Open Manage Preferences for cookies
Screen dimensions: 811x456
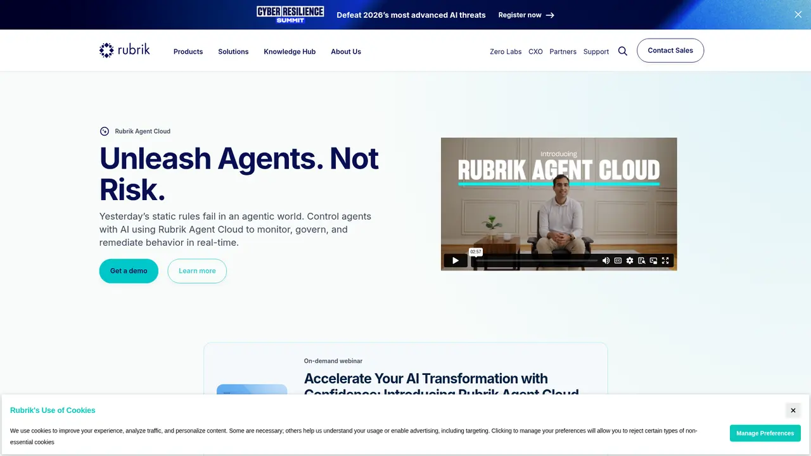click(765, 433)
